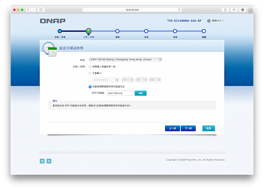The image size is (264, 190).
Task: Select radio 與電腦/裝置時間一致
Action: tap(90, 67)
